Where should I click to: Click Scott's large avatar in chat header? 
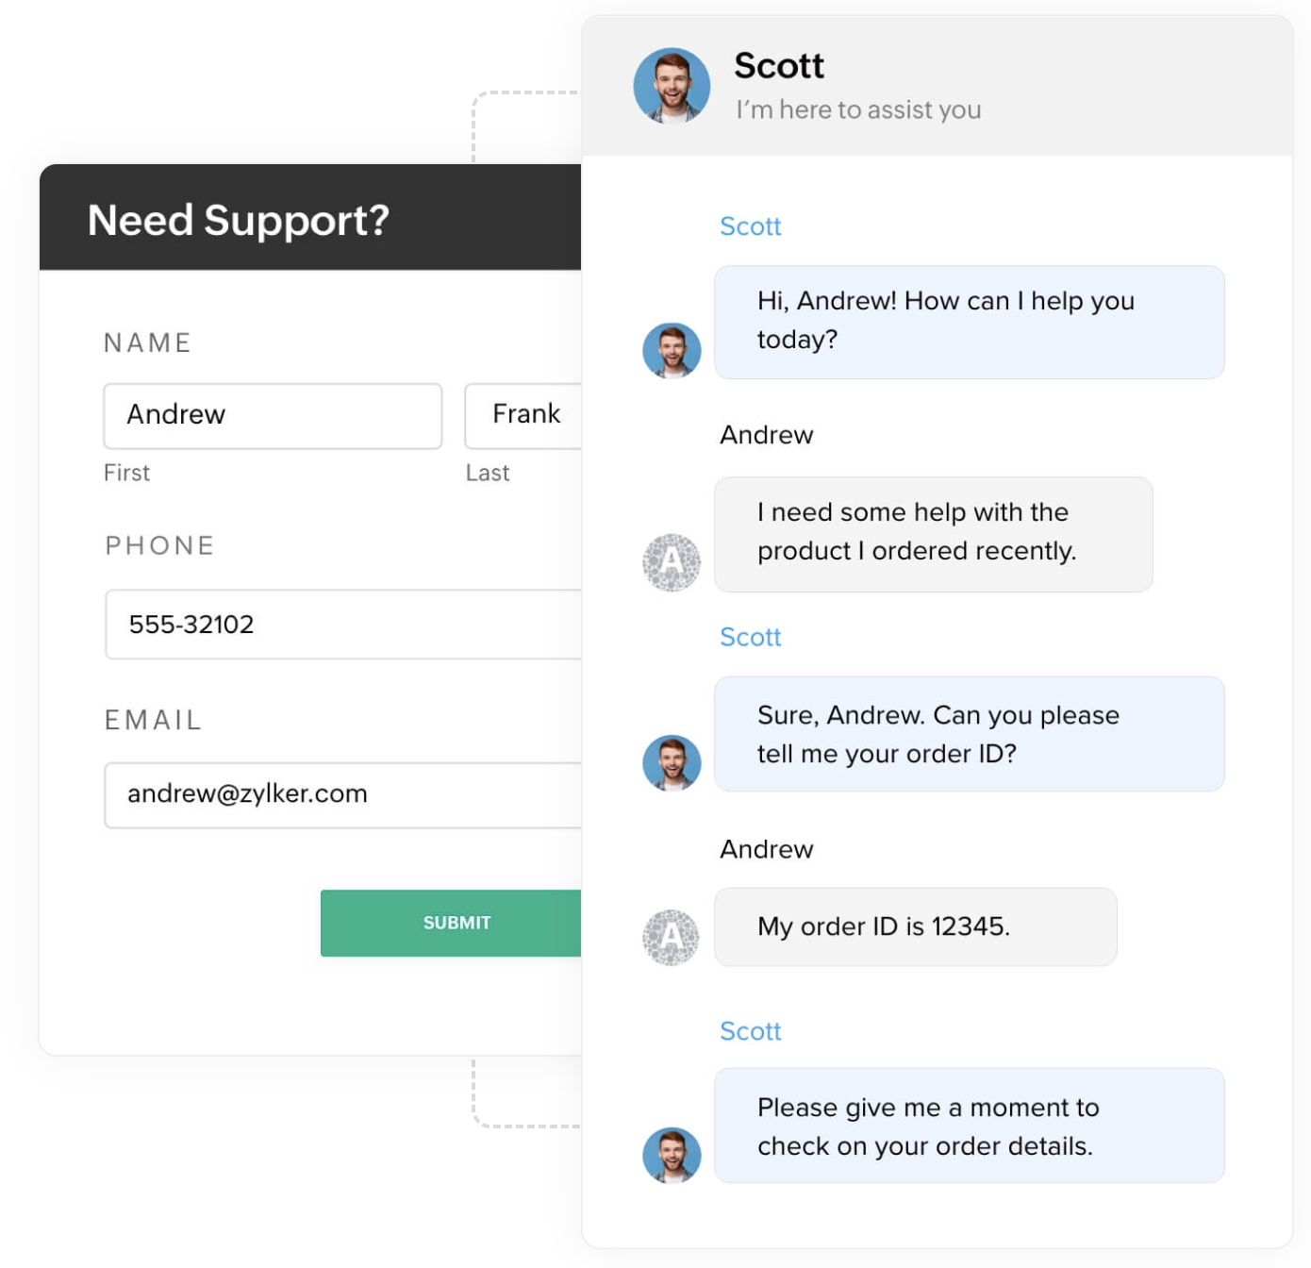672,86
